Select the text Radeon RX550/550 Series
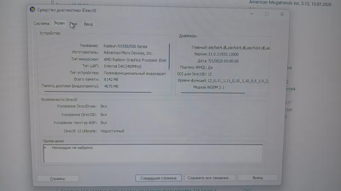341x191 pixels. click(125, 46)
